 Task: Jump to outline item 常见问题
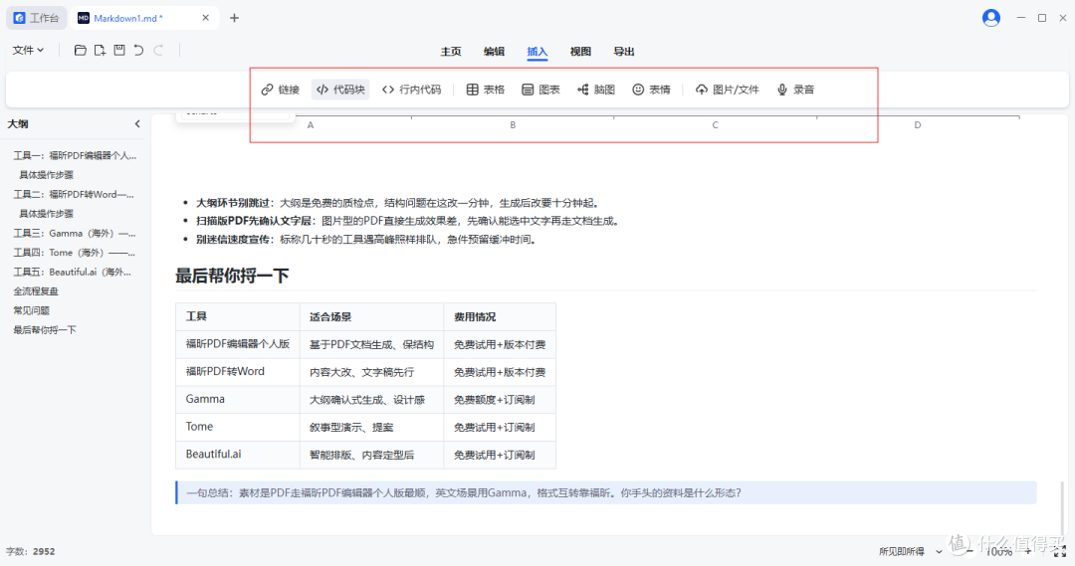pos(32,310)
